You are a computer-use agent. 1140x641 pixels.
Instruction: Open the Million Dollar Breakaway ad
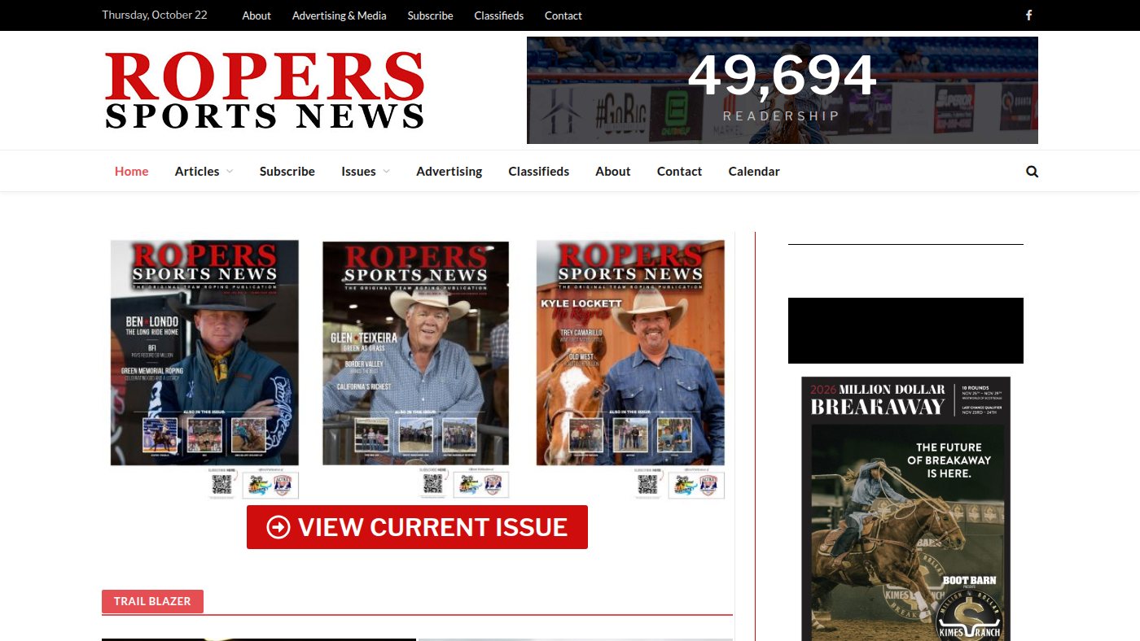[x=906, y=508]
